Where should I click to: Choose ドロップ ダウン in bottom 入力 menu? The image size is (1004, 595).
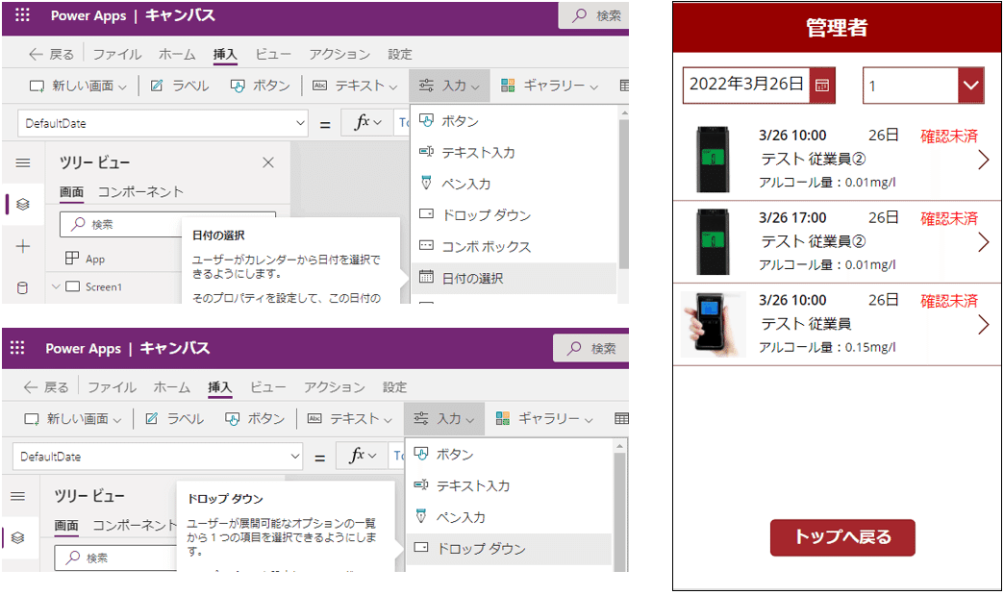509,549
